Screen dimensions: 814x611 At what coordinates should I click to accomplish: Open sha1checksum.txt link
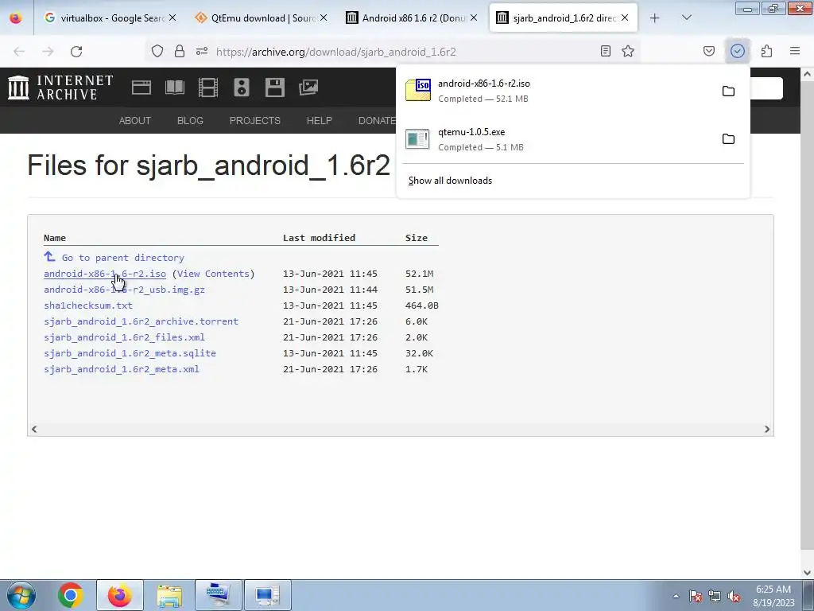coord(88,305)
